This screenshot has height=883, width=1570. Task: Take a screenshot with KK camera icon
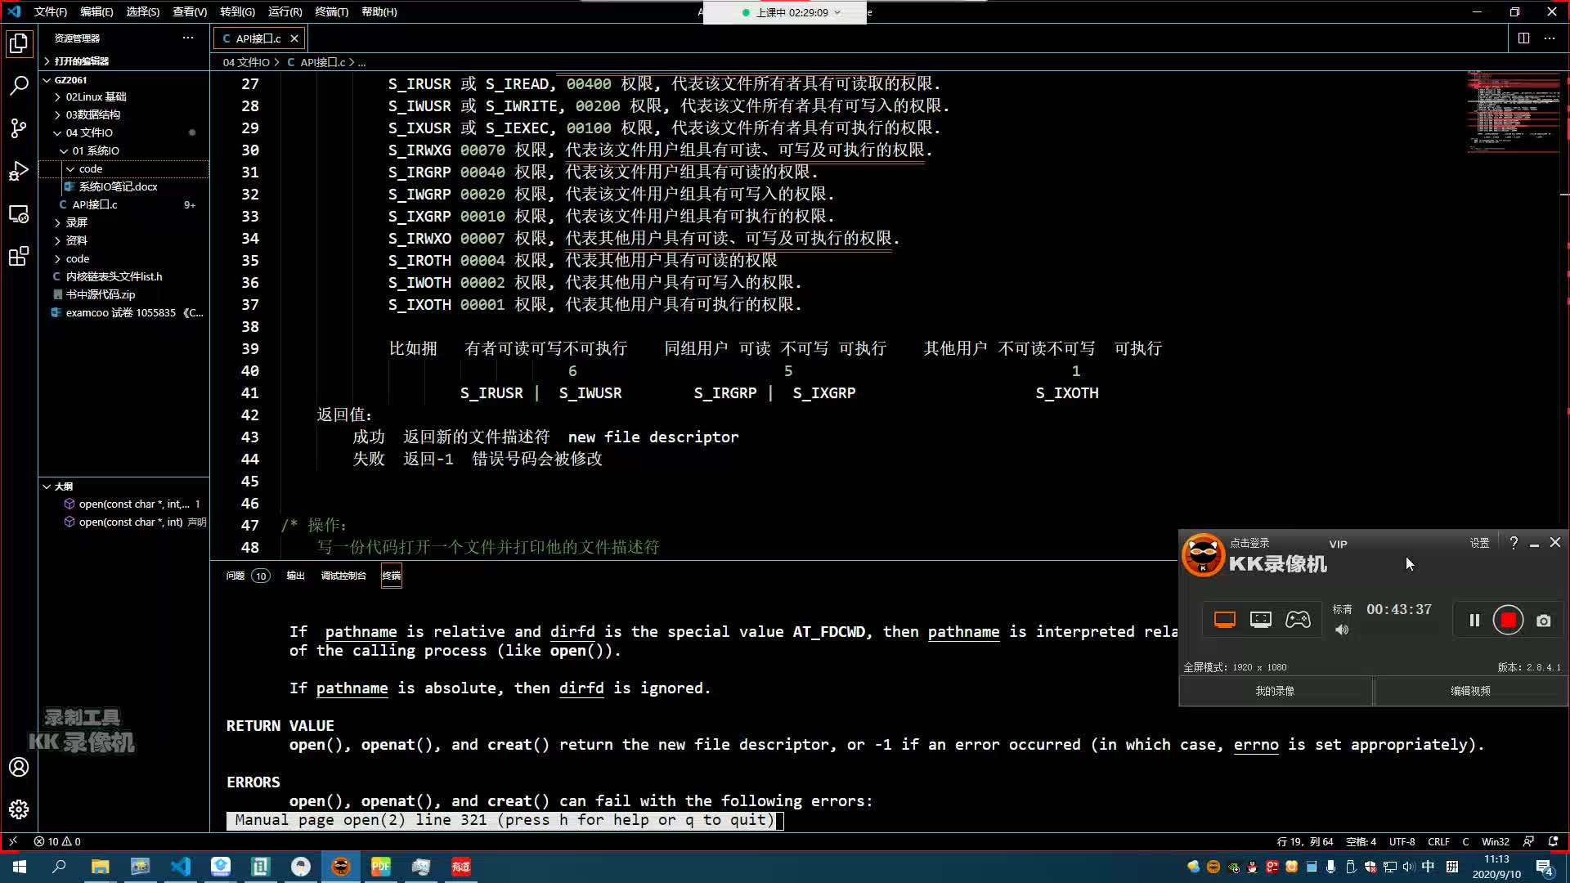tap(1543, 621)
